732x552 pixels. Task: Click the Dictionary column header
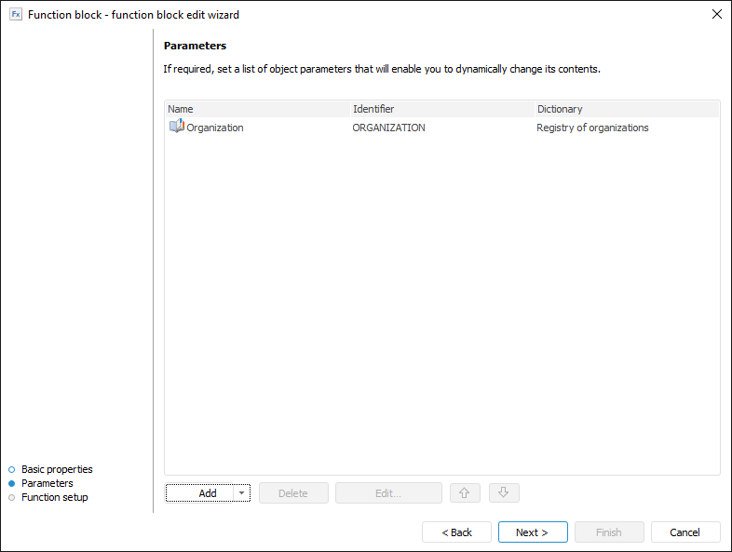pos(626,109)
